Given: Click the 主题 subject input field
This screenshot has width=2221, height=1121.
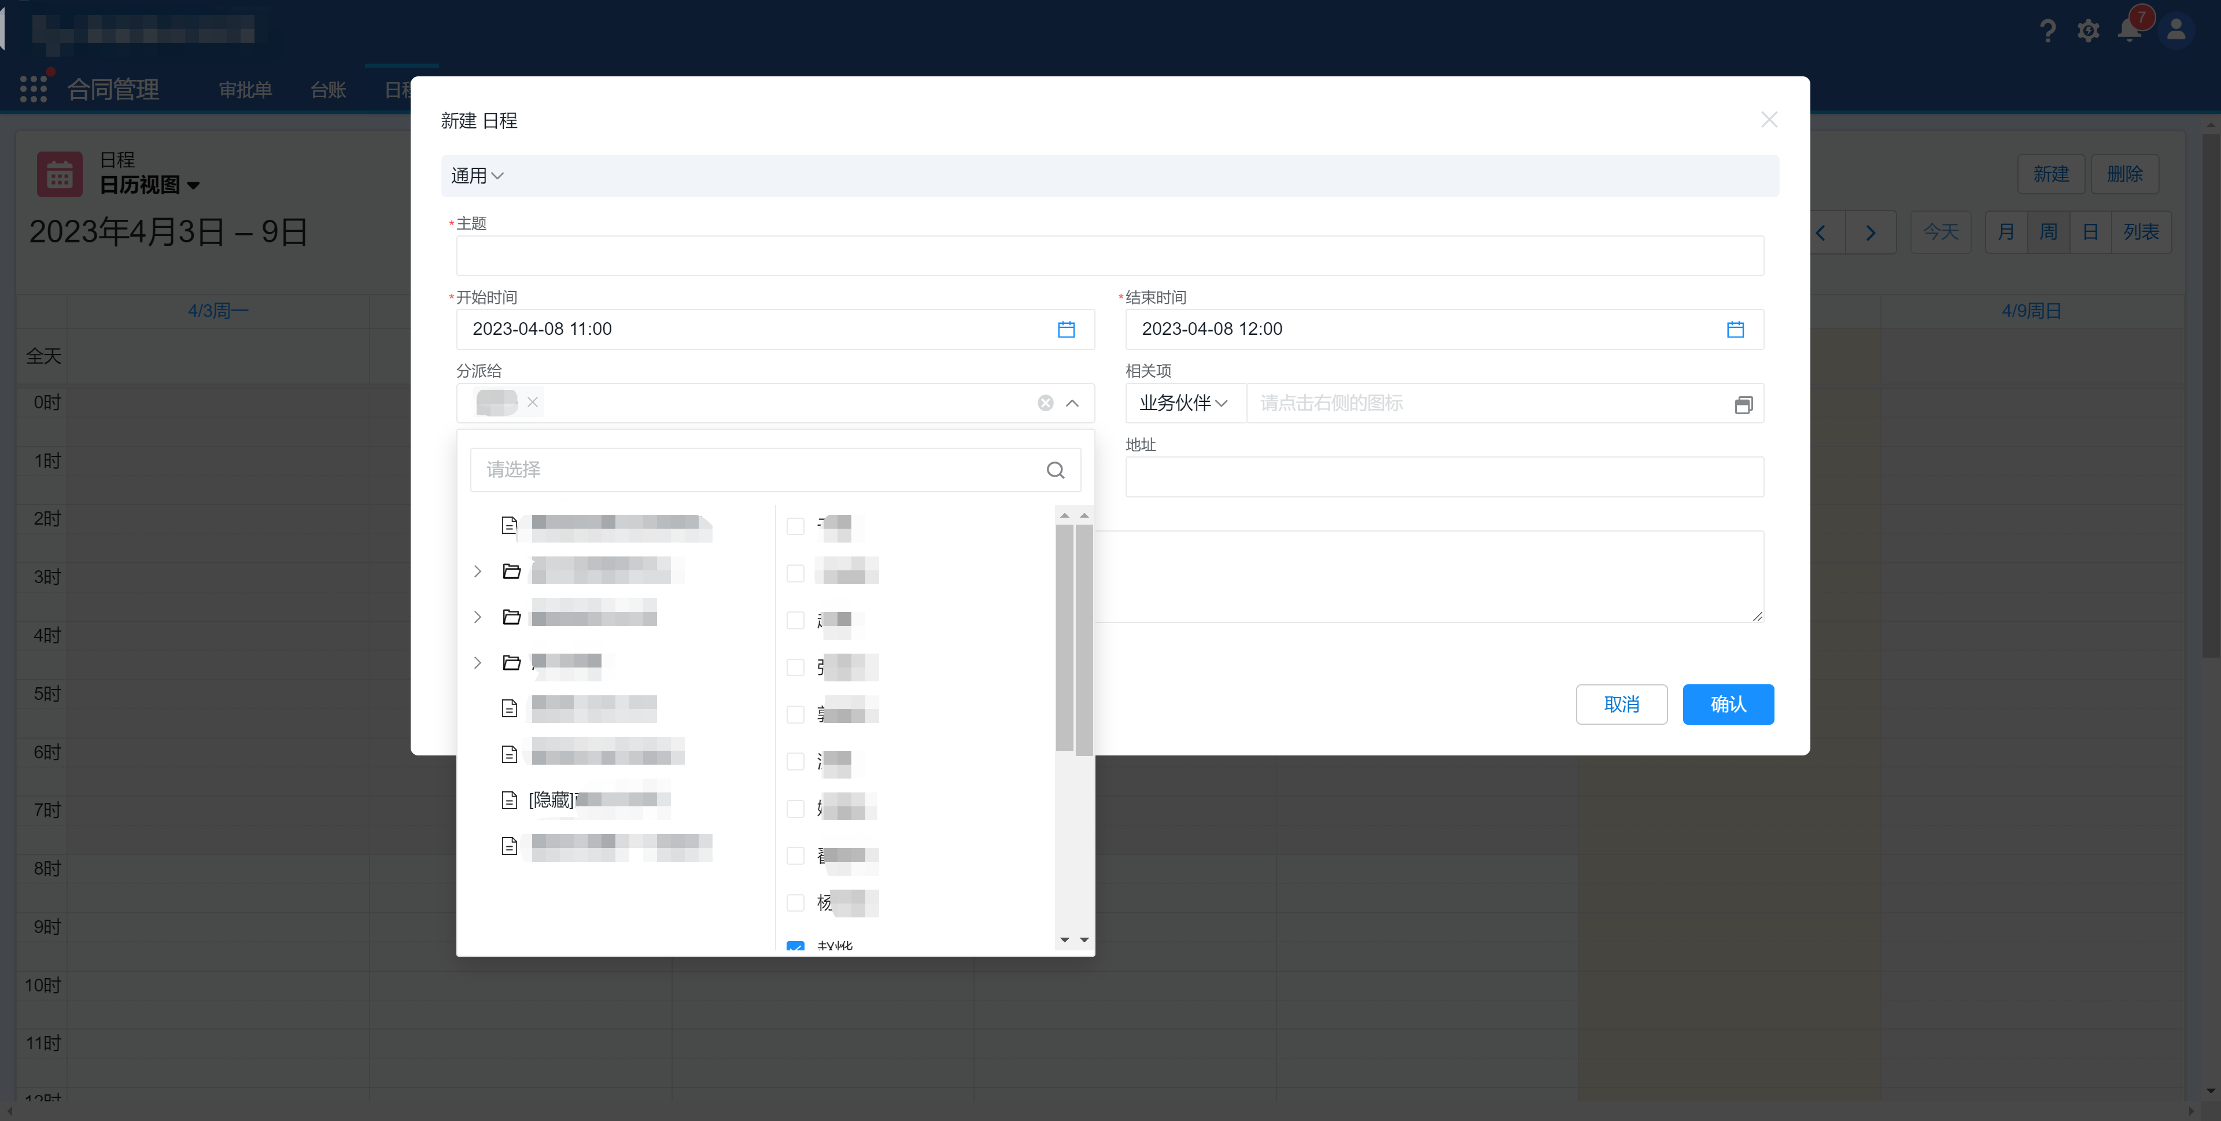Looking at the screenshot, I should [x=1109, y=256].
